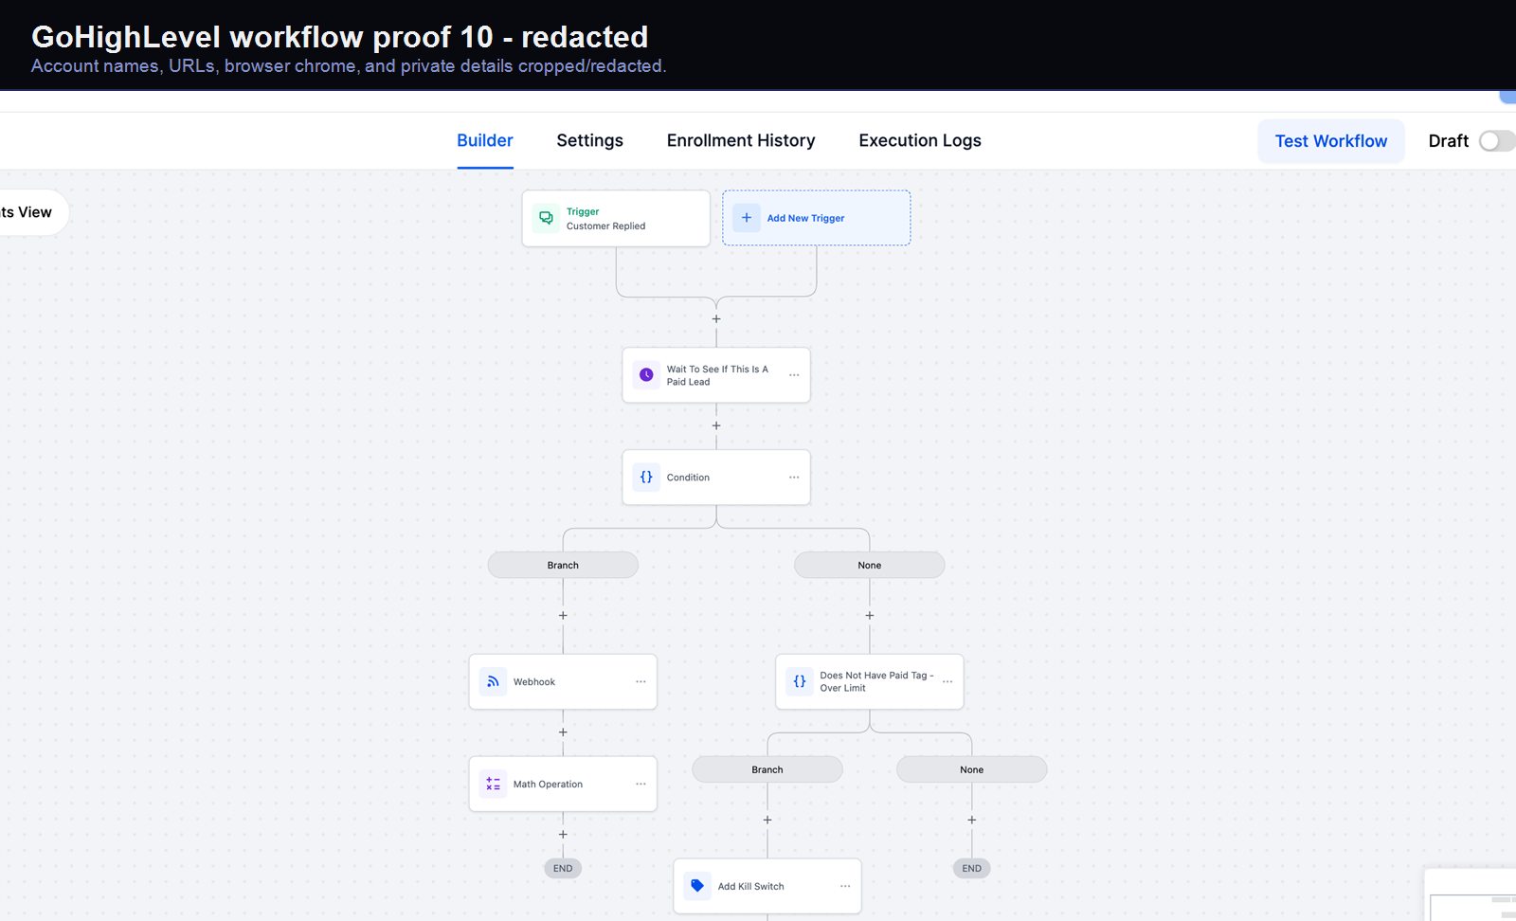The image size is (1516, 921).
Task: Open options menu on Does Not Have Paid Tag
Action: click(x=947, y=682)
